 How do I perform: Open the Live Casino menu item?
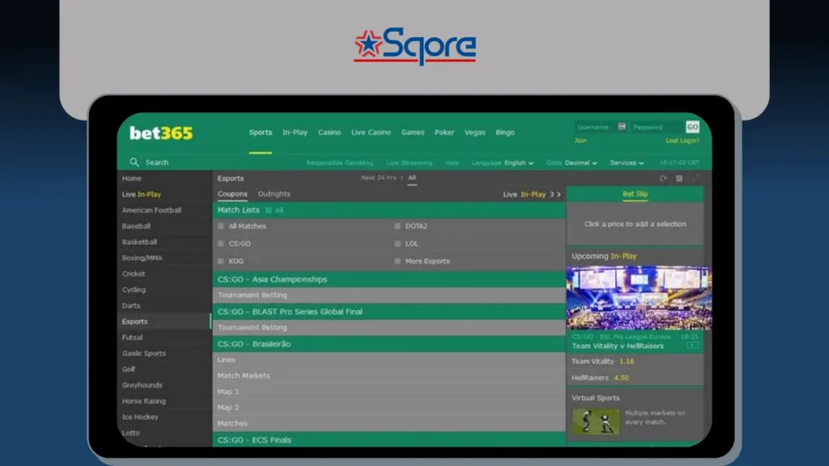[x=371, y=133]
